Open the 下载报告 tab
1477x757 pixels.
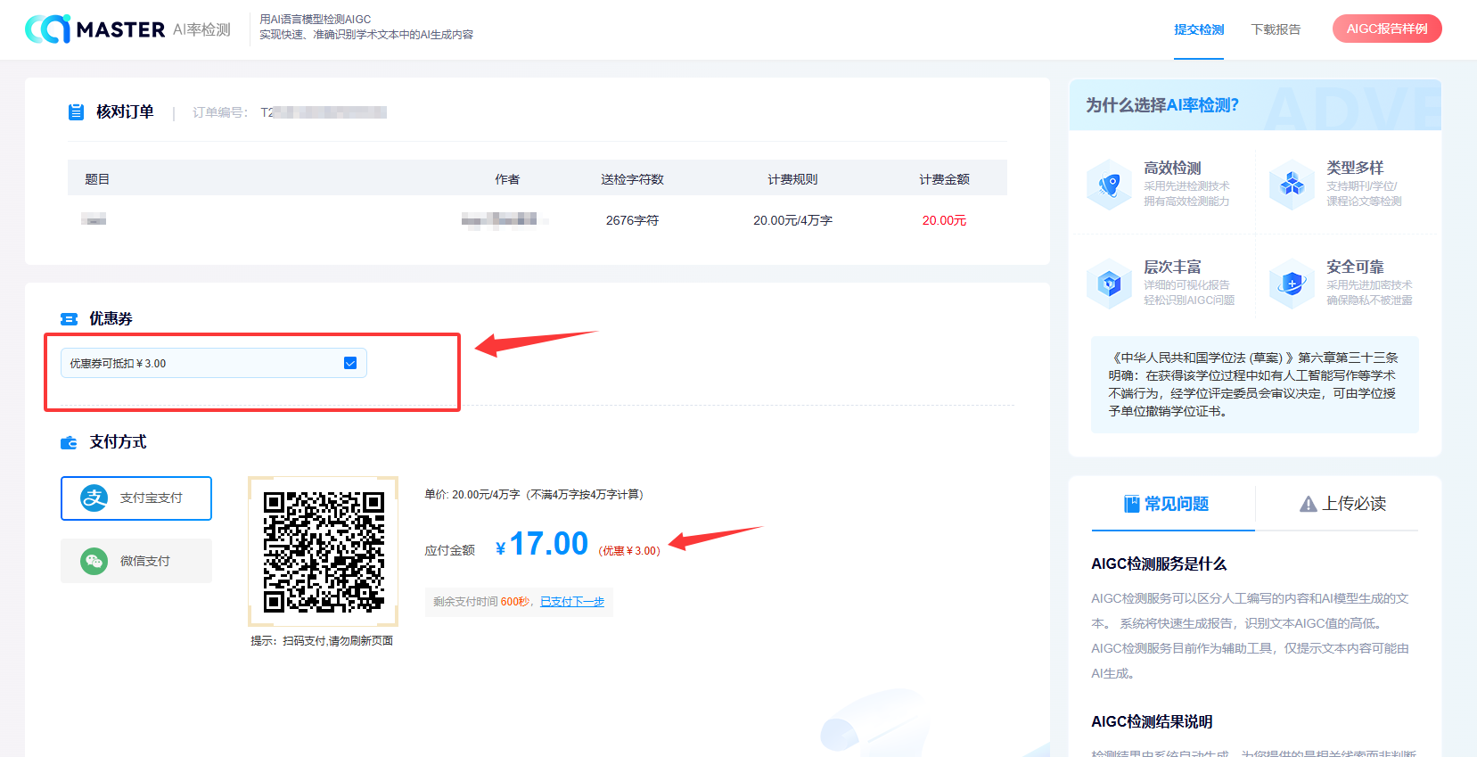[x=1276, y=29]
